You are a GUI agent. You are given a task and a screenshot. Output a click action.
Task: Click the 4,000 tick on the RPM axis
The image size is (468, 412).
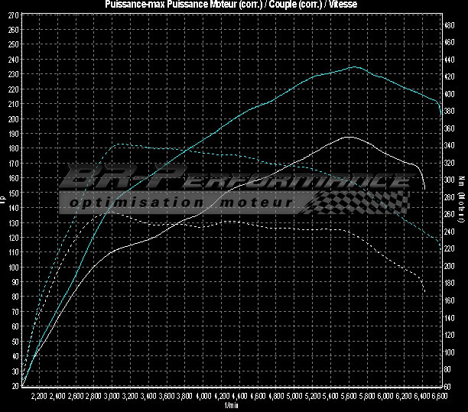[x=203, y=397]
